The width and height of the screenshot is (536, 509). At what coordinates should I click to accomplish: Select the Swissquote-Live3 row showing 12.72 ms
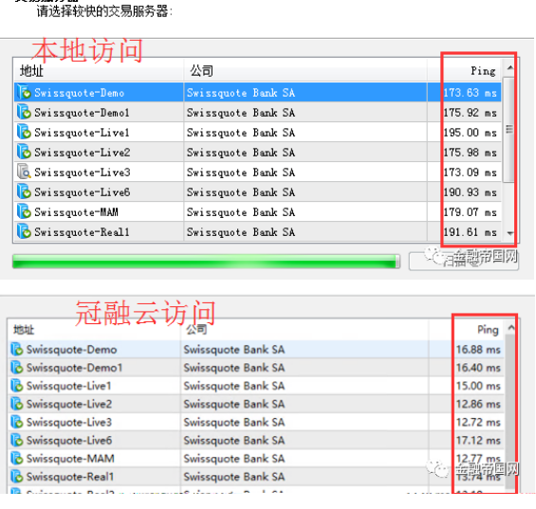(x=256, y=422)
